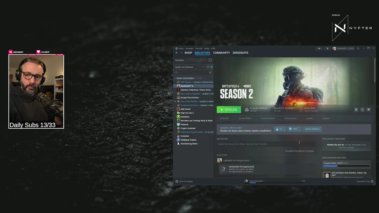Click the Spielzeit clock icon
Screen dimensions: 379x213
[301, 110]
